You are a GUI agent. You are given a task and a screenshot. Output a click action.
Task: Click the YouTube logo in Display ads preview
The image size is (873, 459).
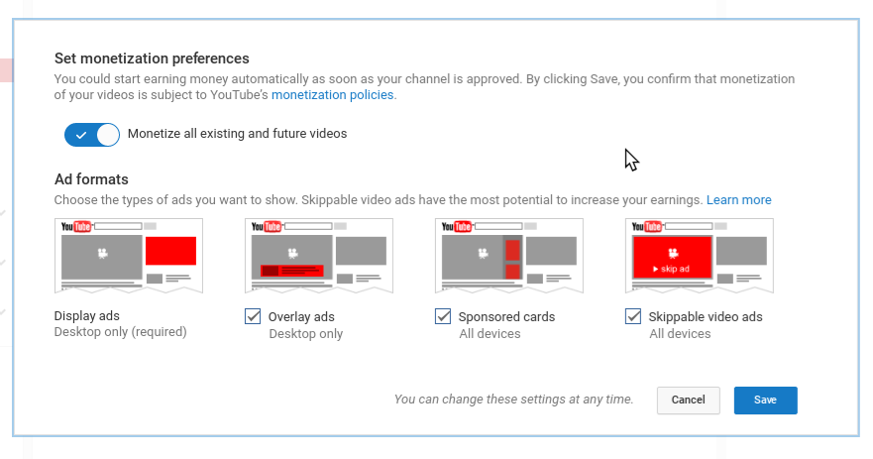[x=75, y=227]
